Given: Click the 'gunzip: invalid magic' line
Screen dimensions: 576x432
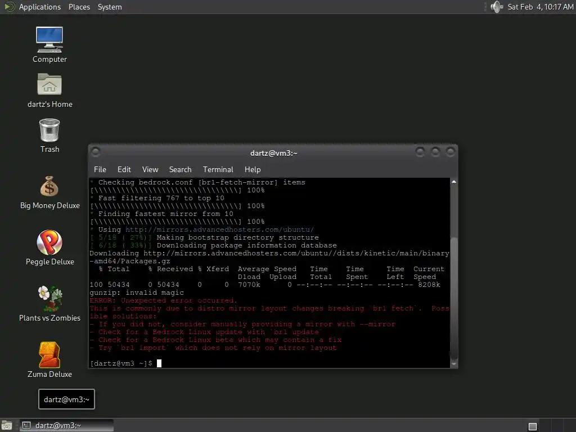Looking at the screenshot, I should click(137, 292).
